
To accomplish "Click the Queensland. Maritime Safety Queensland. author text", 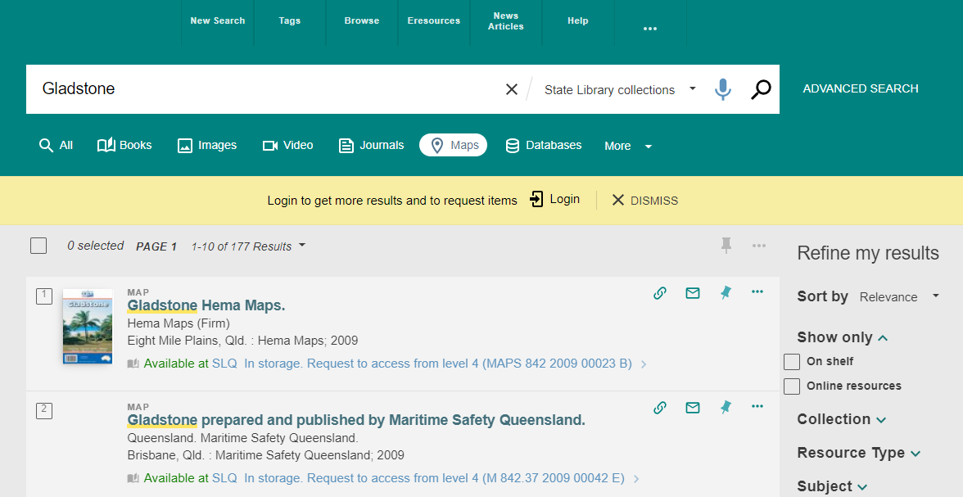I will click(242, 438).
